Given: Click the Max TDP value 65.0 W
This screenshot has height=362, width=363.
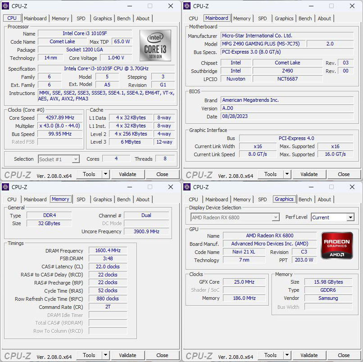Looking at the screenshot, I should point(122,41).
